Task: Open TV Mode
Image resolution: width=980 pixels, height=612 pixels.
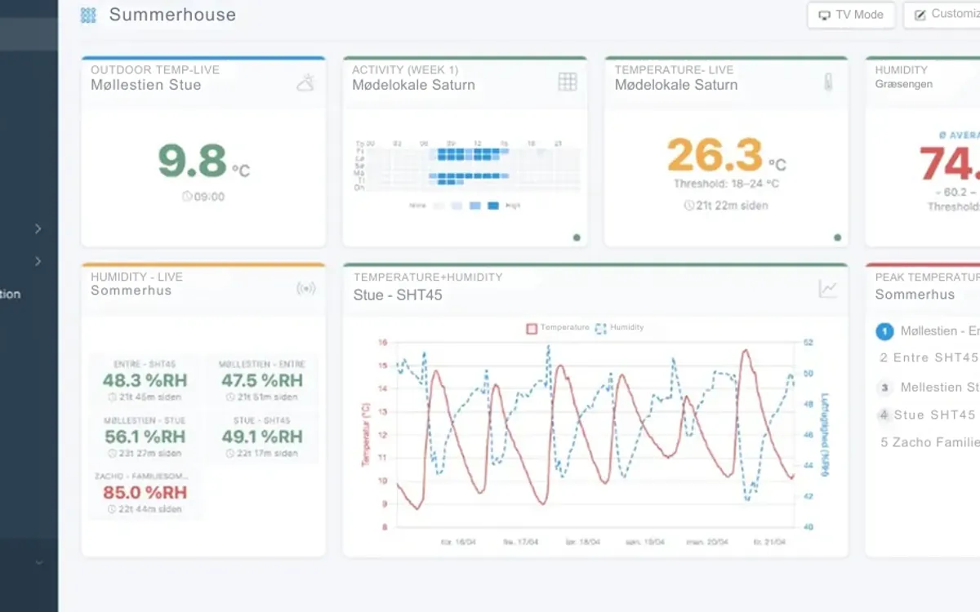Action: (851, 15)
